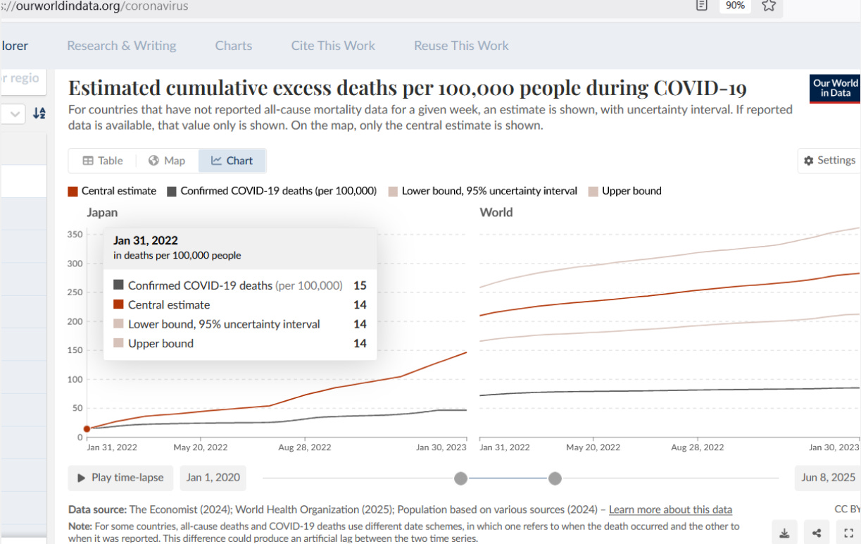
Task: Start the Play time-lapse
Action: pyautogui.click(x=120, y=478)
